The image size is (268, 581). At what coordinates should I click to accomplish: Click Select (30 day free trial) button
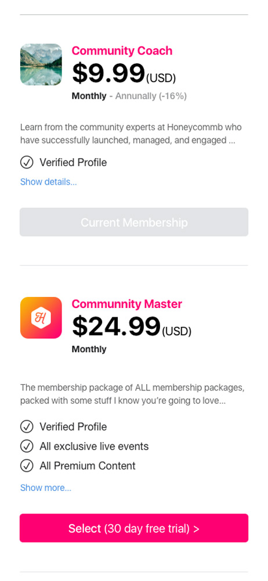(x=134, y=528)
